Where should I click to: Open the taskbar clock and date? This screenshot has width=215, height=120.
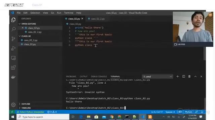[x=192, y=117]
